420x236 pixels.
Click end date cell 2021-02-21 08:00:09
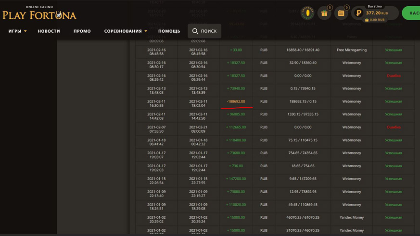(198, 129)
